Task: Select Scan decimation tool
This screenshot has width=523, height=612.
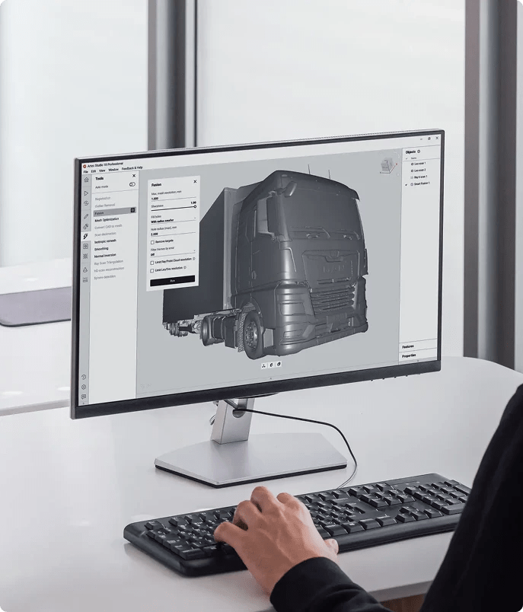Action: 105,234
